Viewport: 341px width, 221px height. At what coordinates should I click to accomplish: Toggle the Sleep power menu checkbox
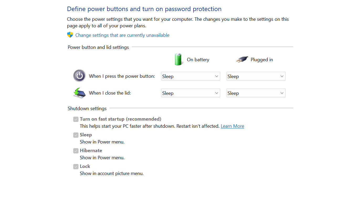pos(76,135)
